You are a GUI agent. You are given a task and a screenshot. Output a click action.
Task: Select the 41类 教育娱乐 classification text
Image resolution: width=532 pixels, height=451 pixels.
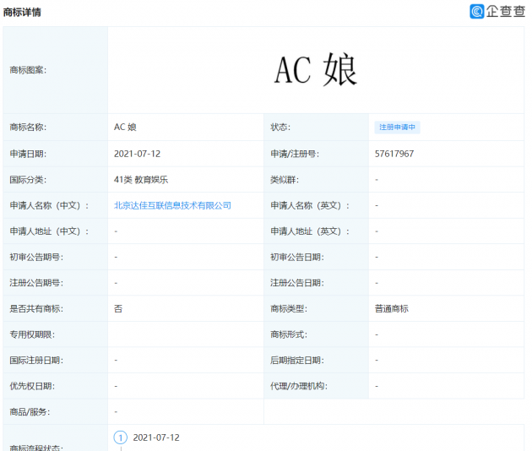[141, 180]
